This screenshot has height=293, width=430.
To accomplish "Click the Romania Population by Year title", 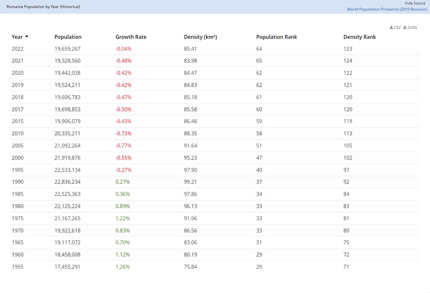I will pos(43,7).
